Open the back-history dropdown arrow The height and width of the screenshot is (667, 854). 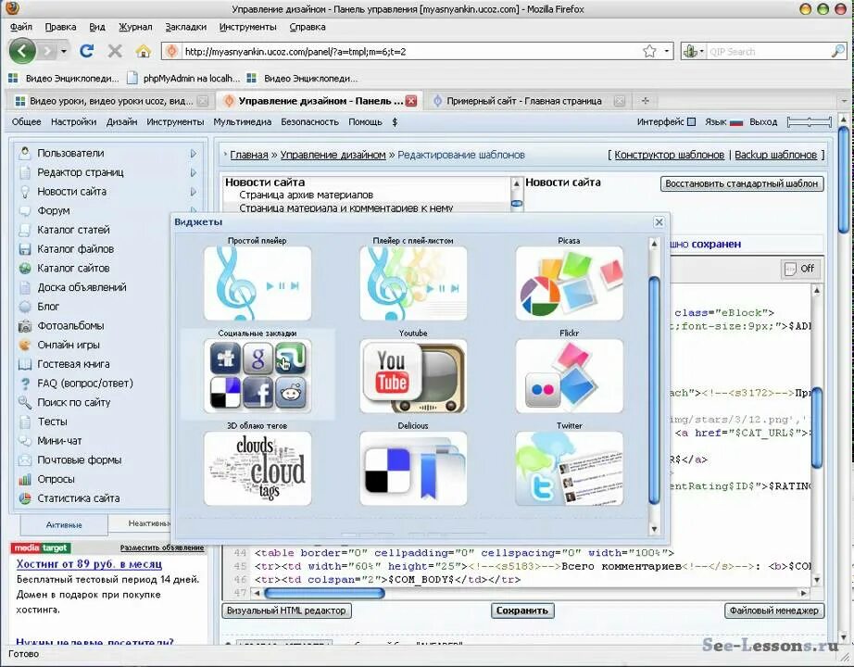click(64, 51)
